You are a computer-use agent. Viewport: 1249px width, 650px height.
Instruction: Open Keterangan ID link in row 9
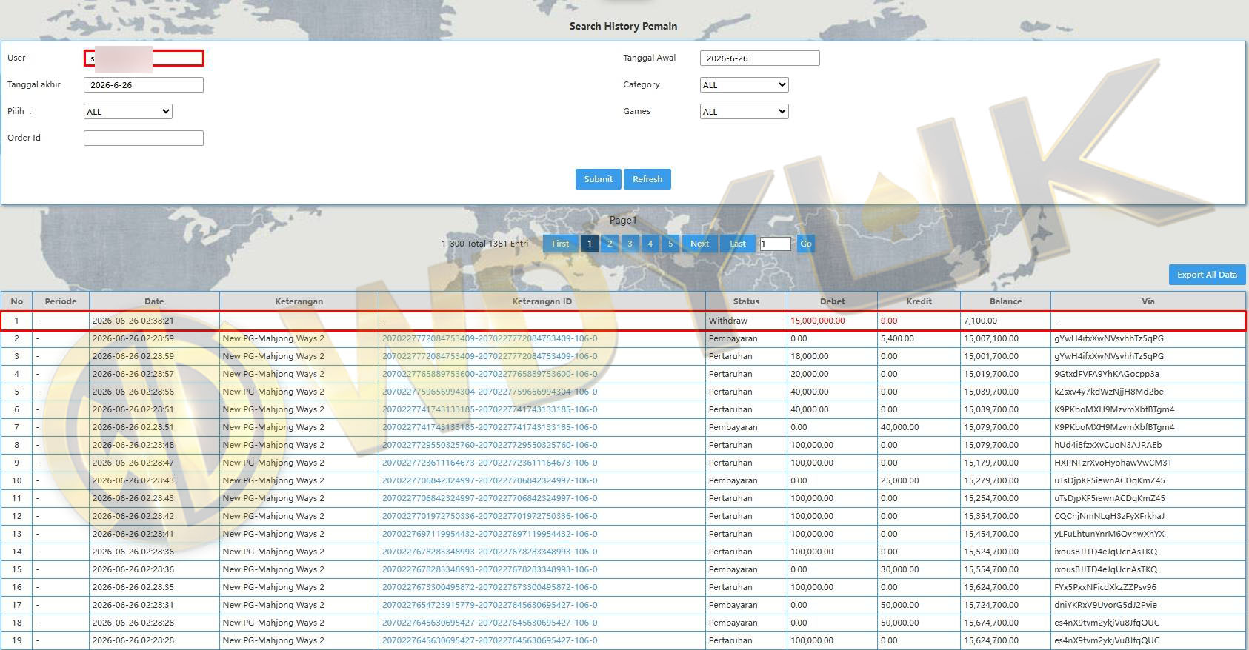(490, 463)
